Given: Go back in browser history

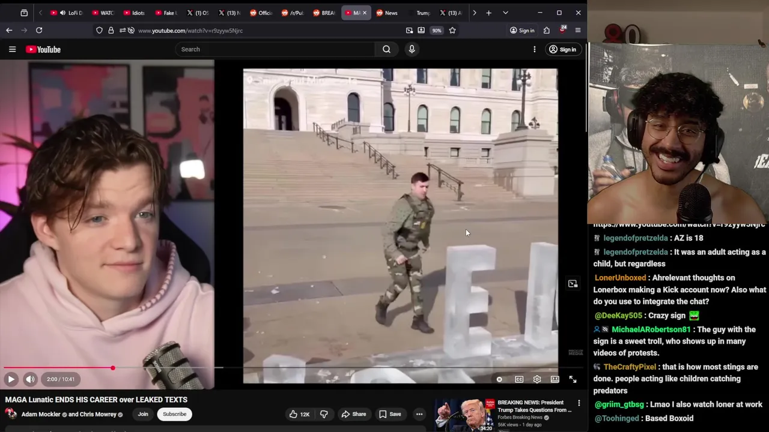Looking at the screenshot, I should (9, 30).
